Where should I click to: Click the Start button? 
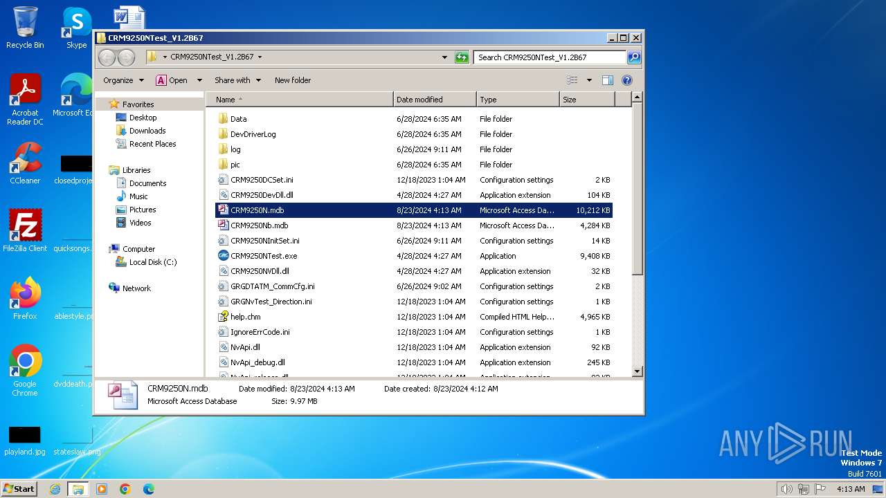19,489
